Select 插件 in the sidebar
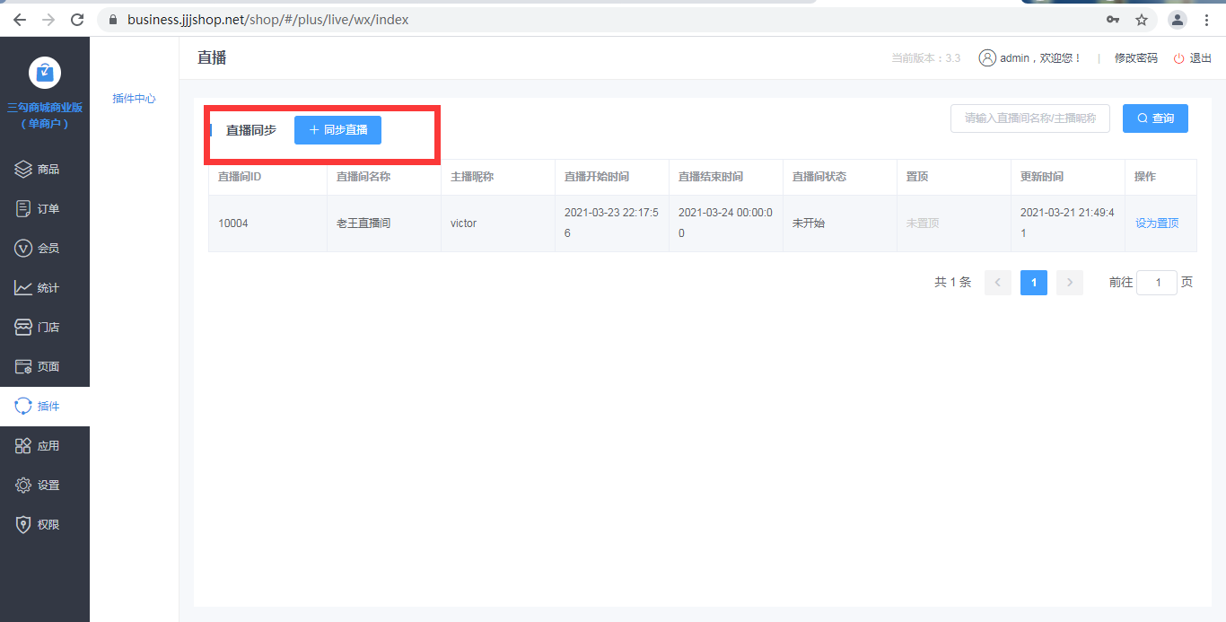1226x622 pixels. click(x=45, y=406)
